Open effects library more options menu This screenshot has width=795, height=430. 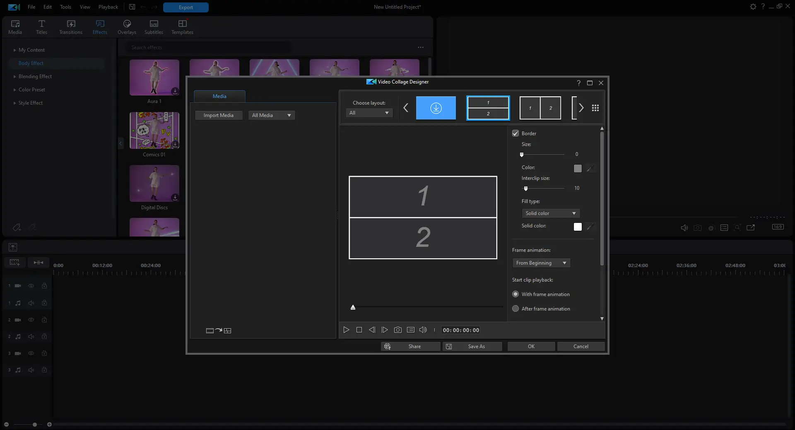pyautogui.click(x=421, y=48)
